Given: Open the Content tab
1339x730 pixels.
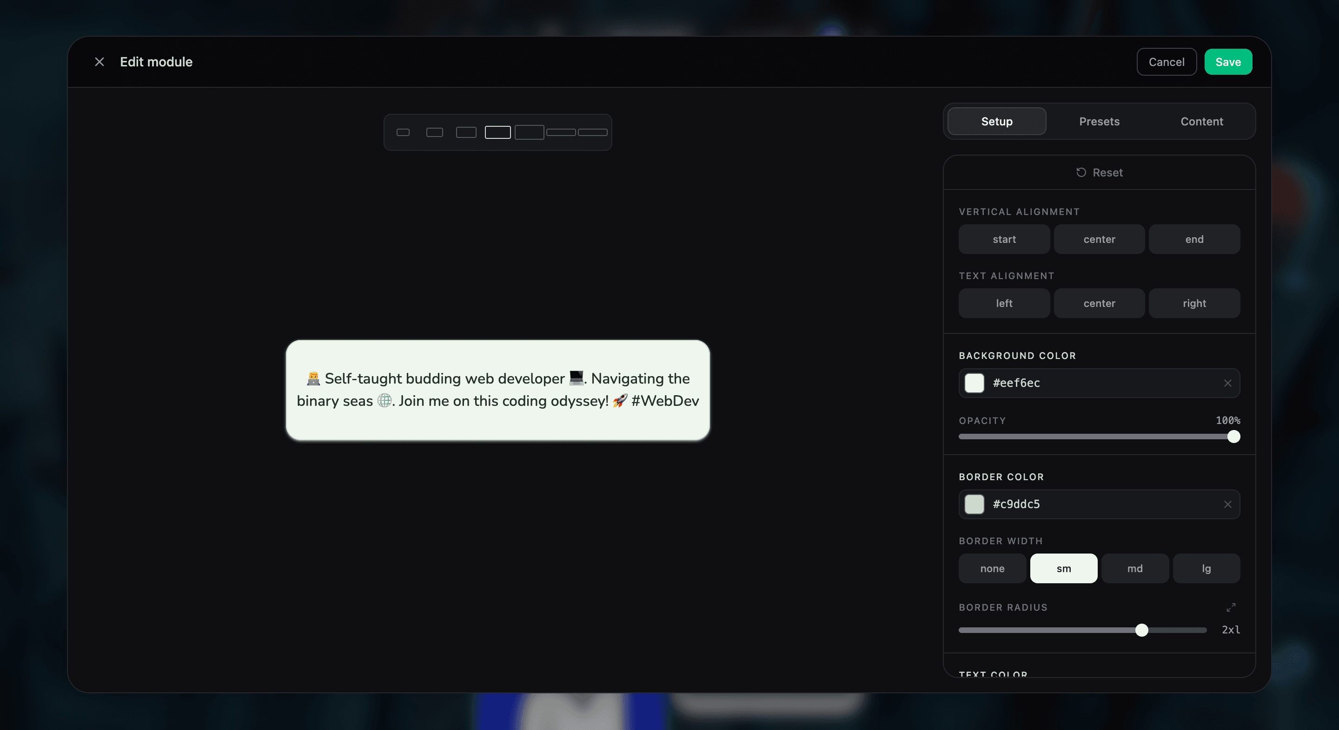Looking at the screenshot, I should coord(1201,122).
